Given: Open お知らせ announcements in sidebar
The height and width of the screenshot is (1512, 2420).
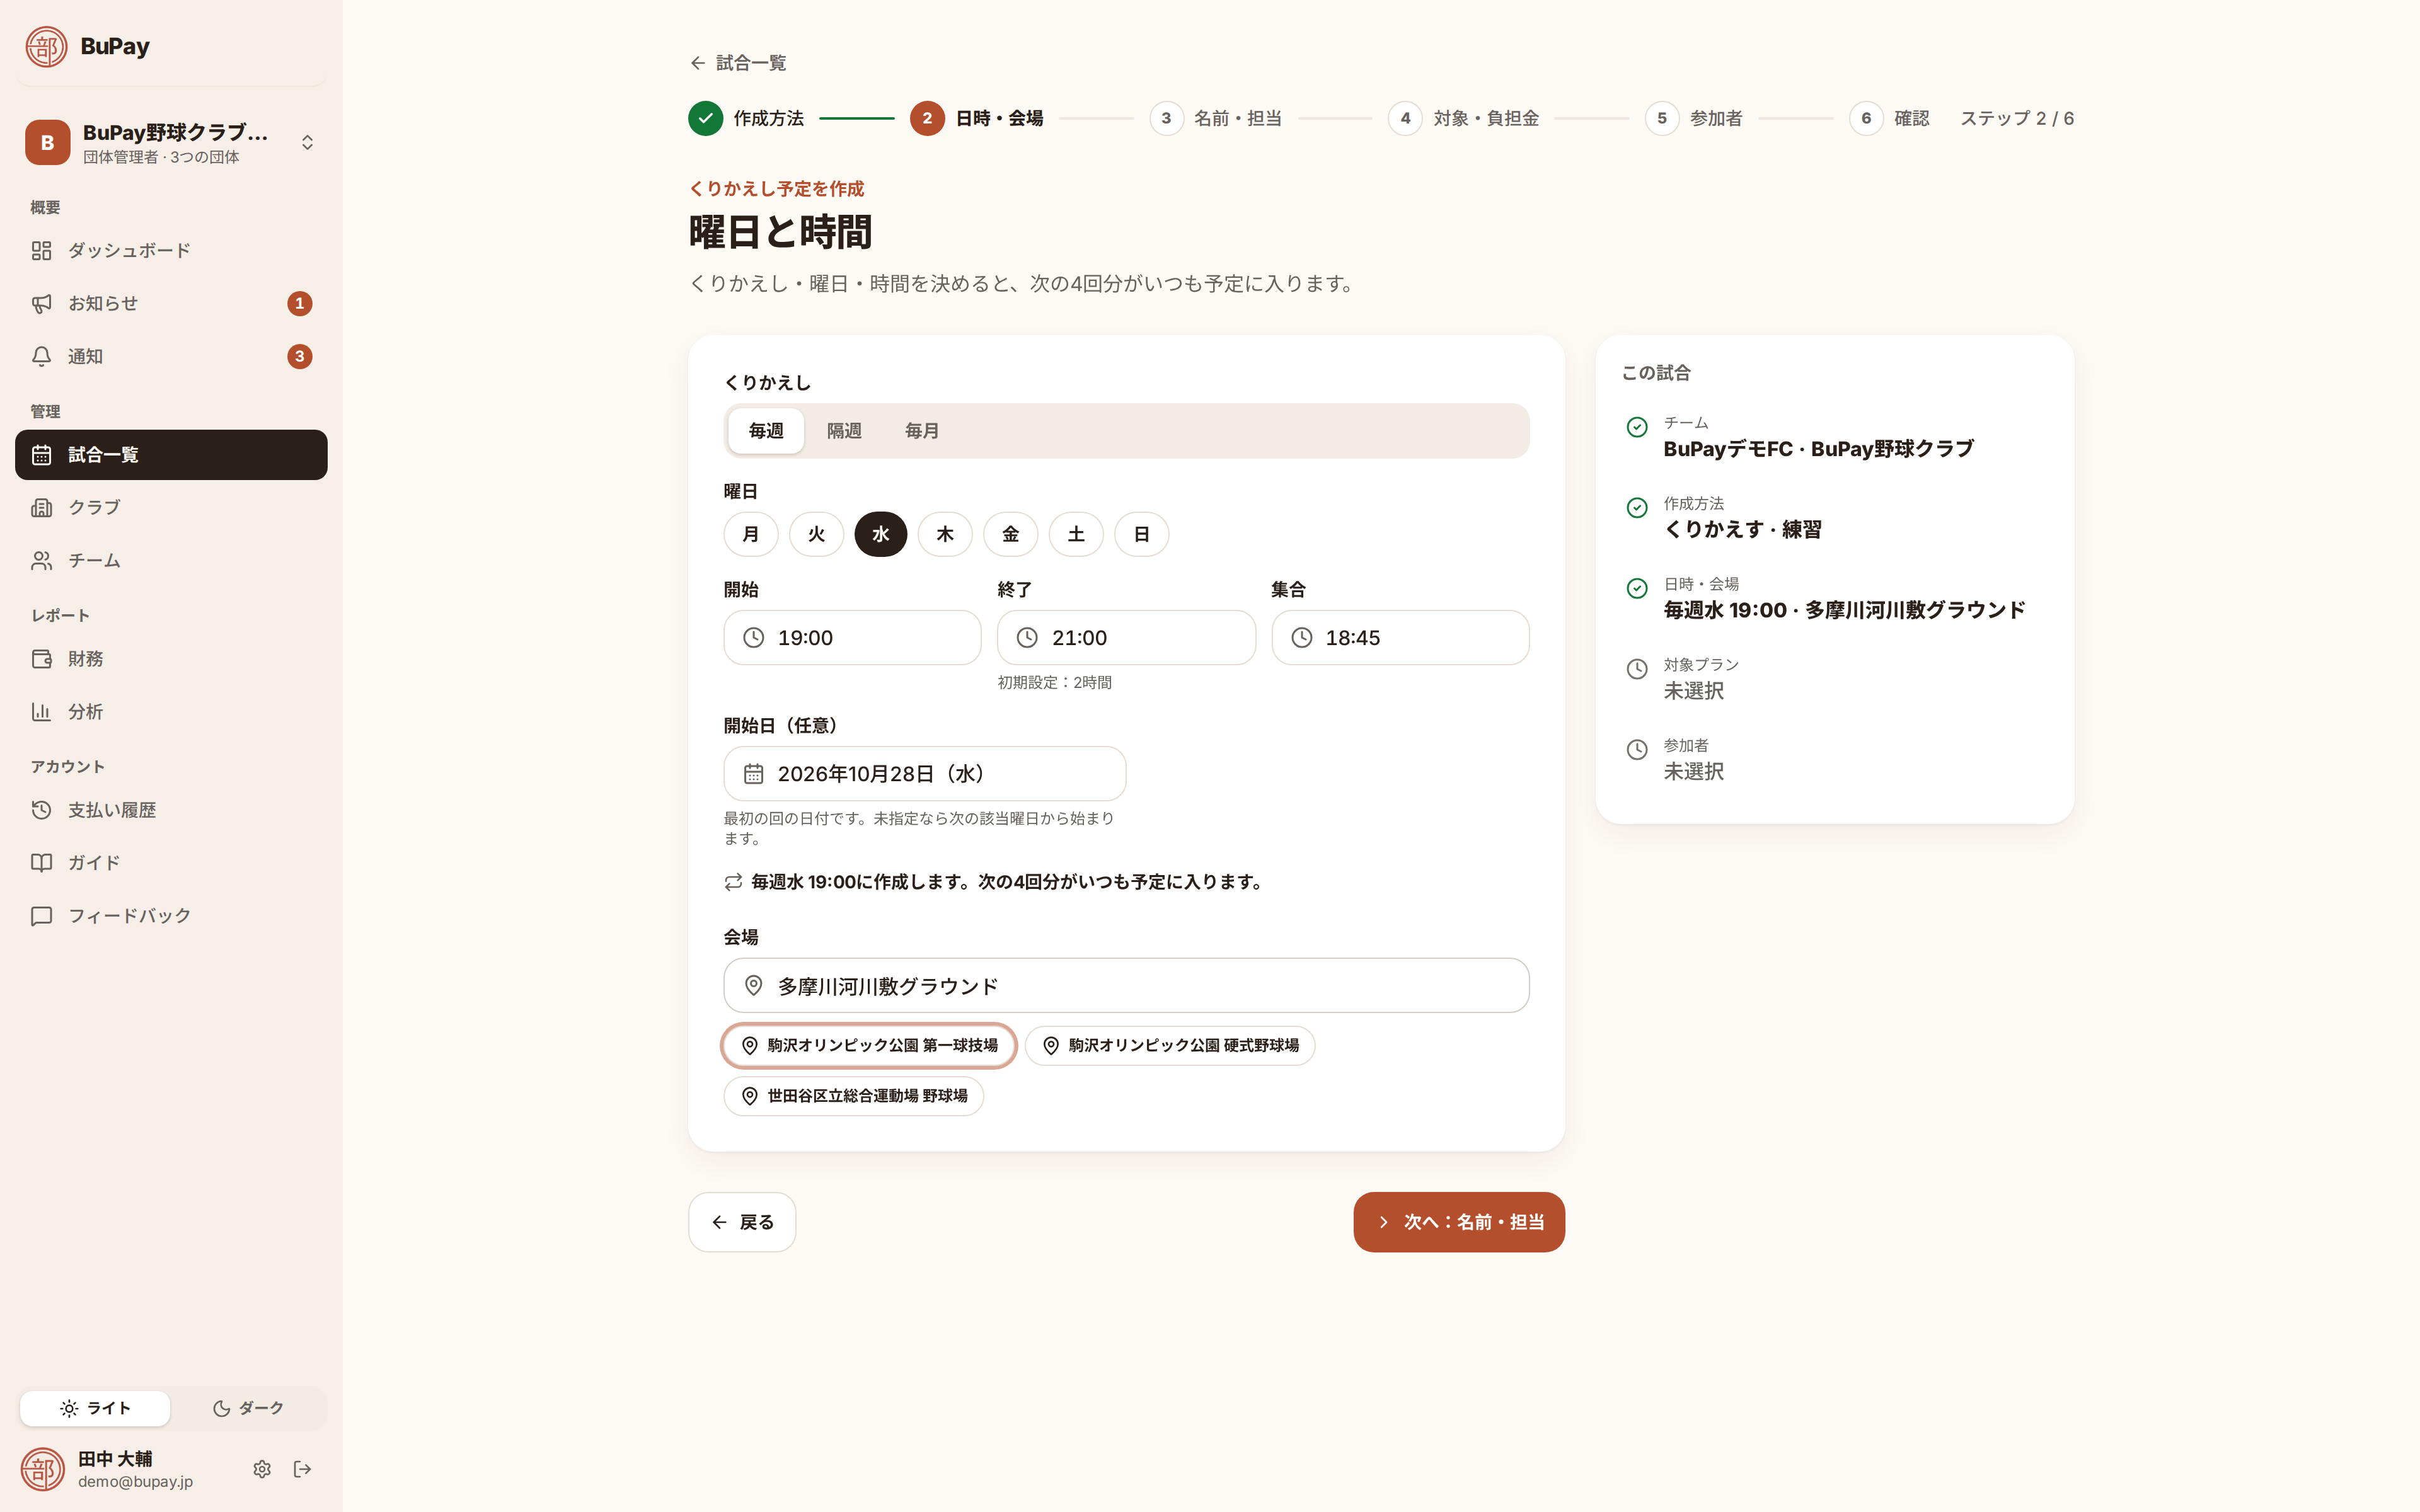Looking at the screenshot, I should pos(171,303).
